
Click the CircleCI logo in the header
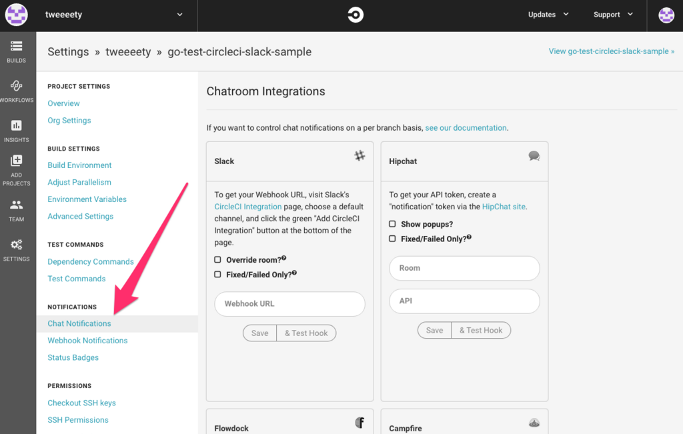356,15
